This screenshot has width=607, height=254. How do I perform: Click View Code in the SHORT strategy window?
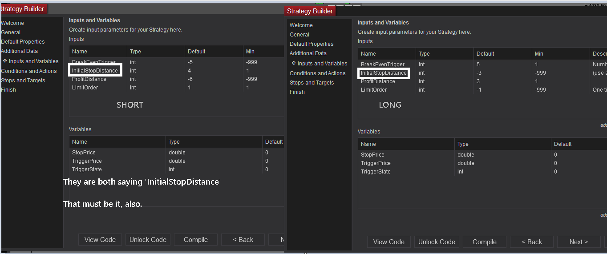point(100,239)
